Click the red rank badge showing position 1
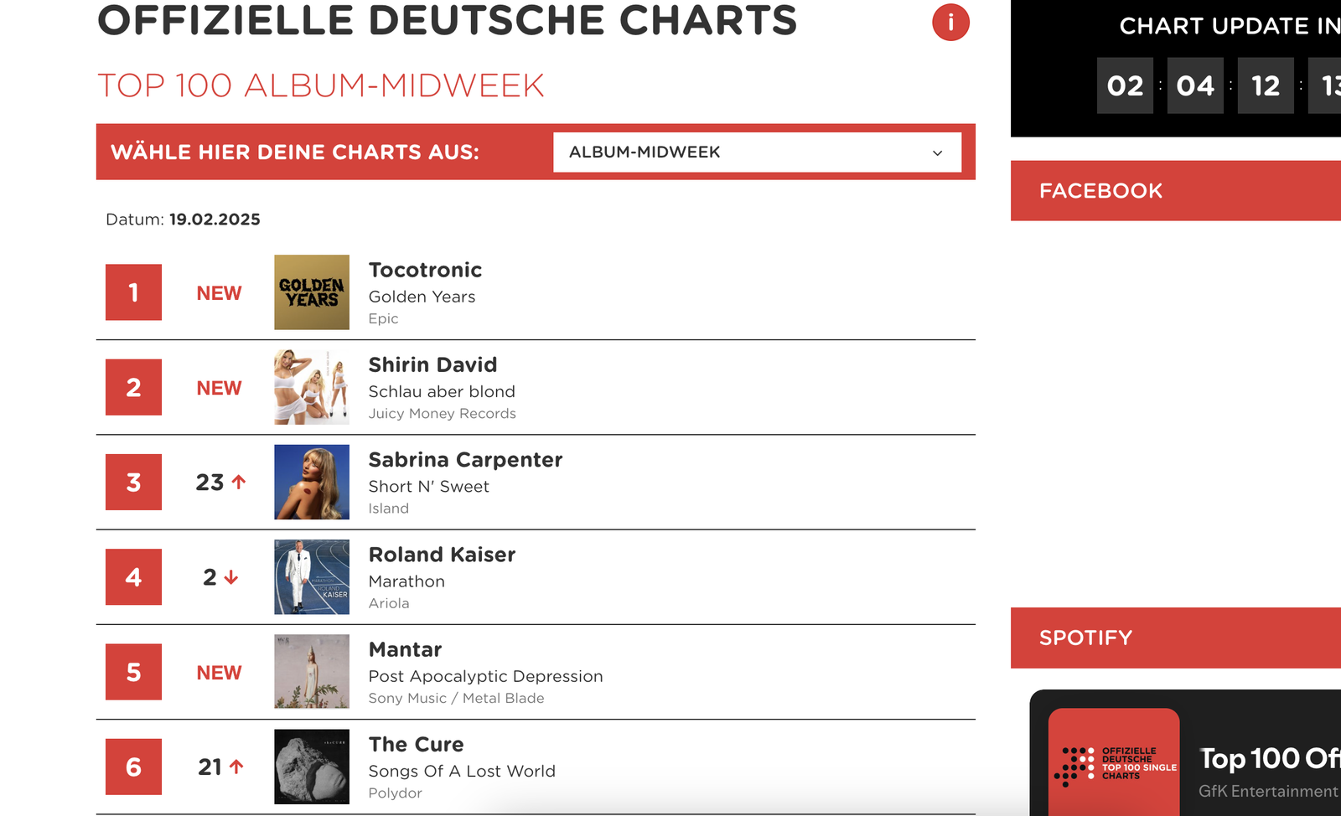 pyautogui.click(x=132, y=292)
